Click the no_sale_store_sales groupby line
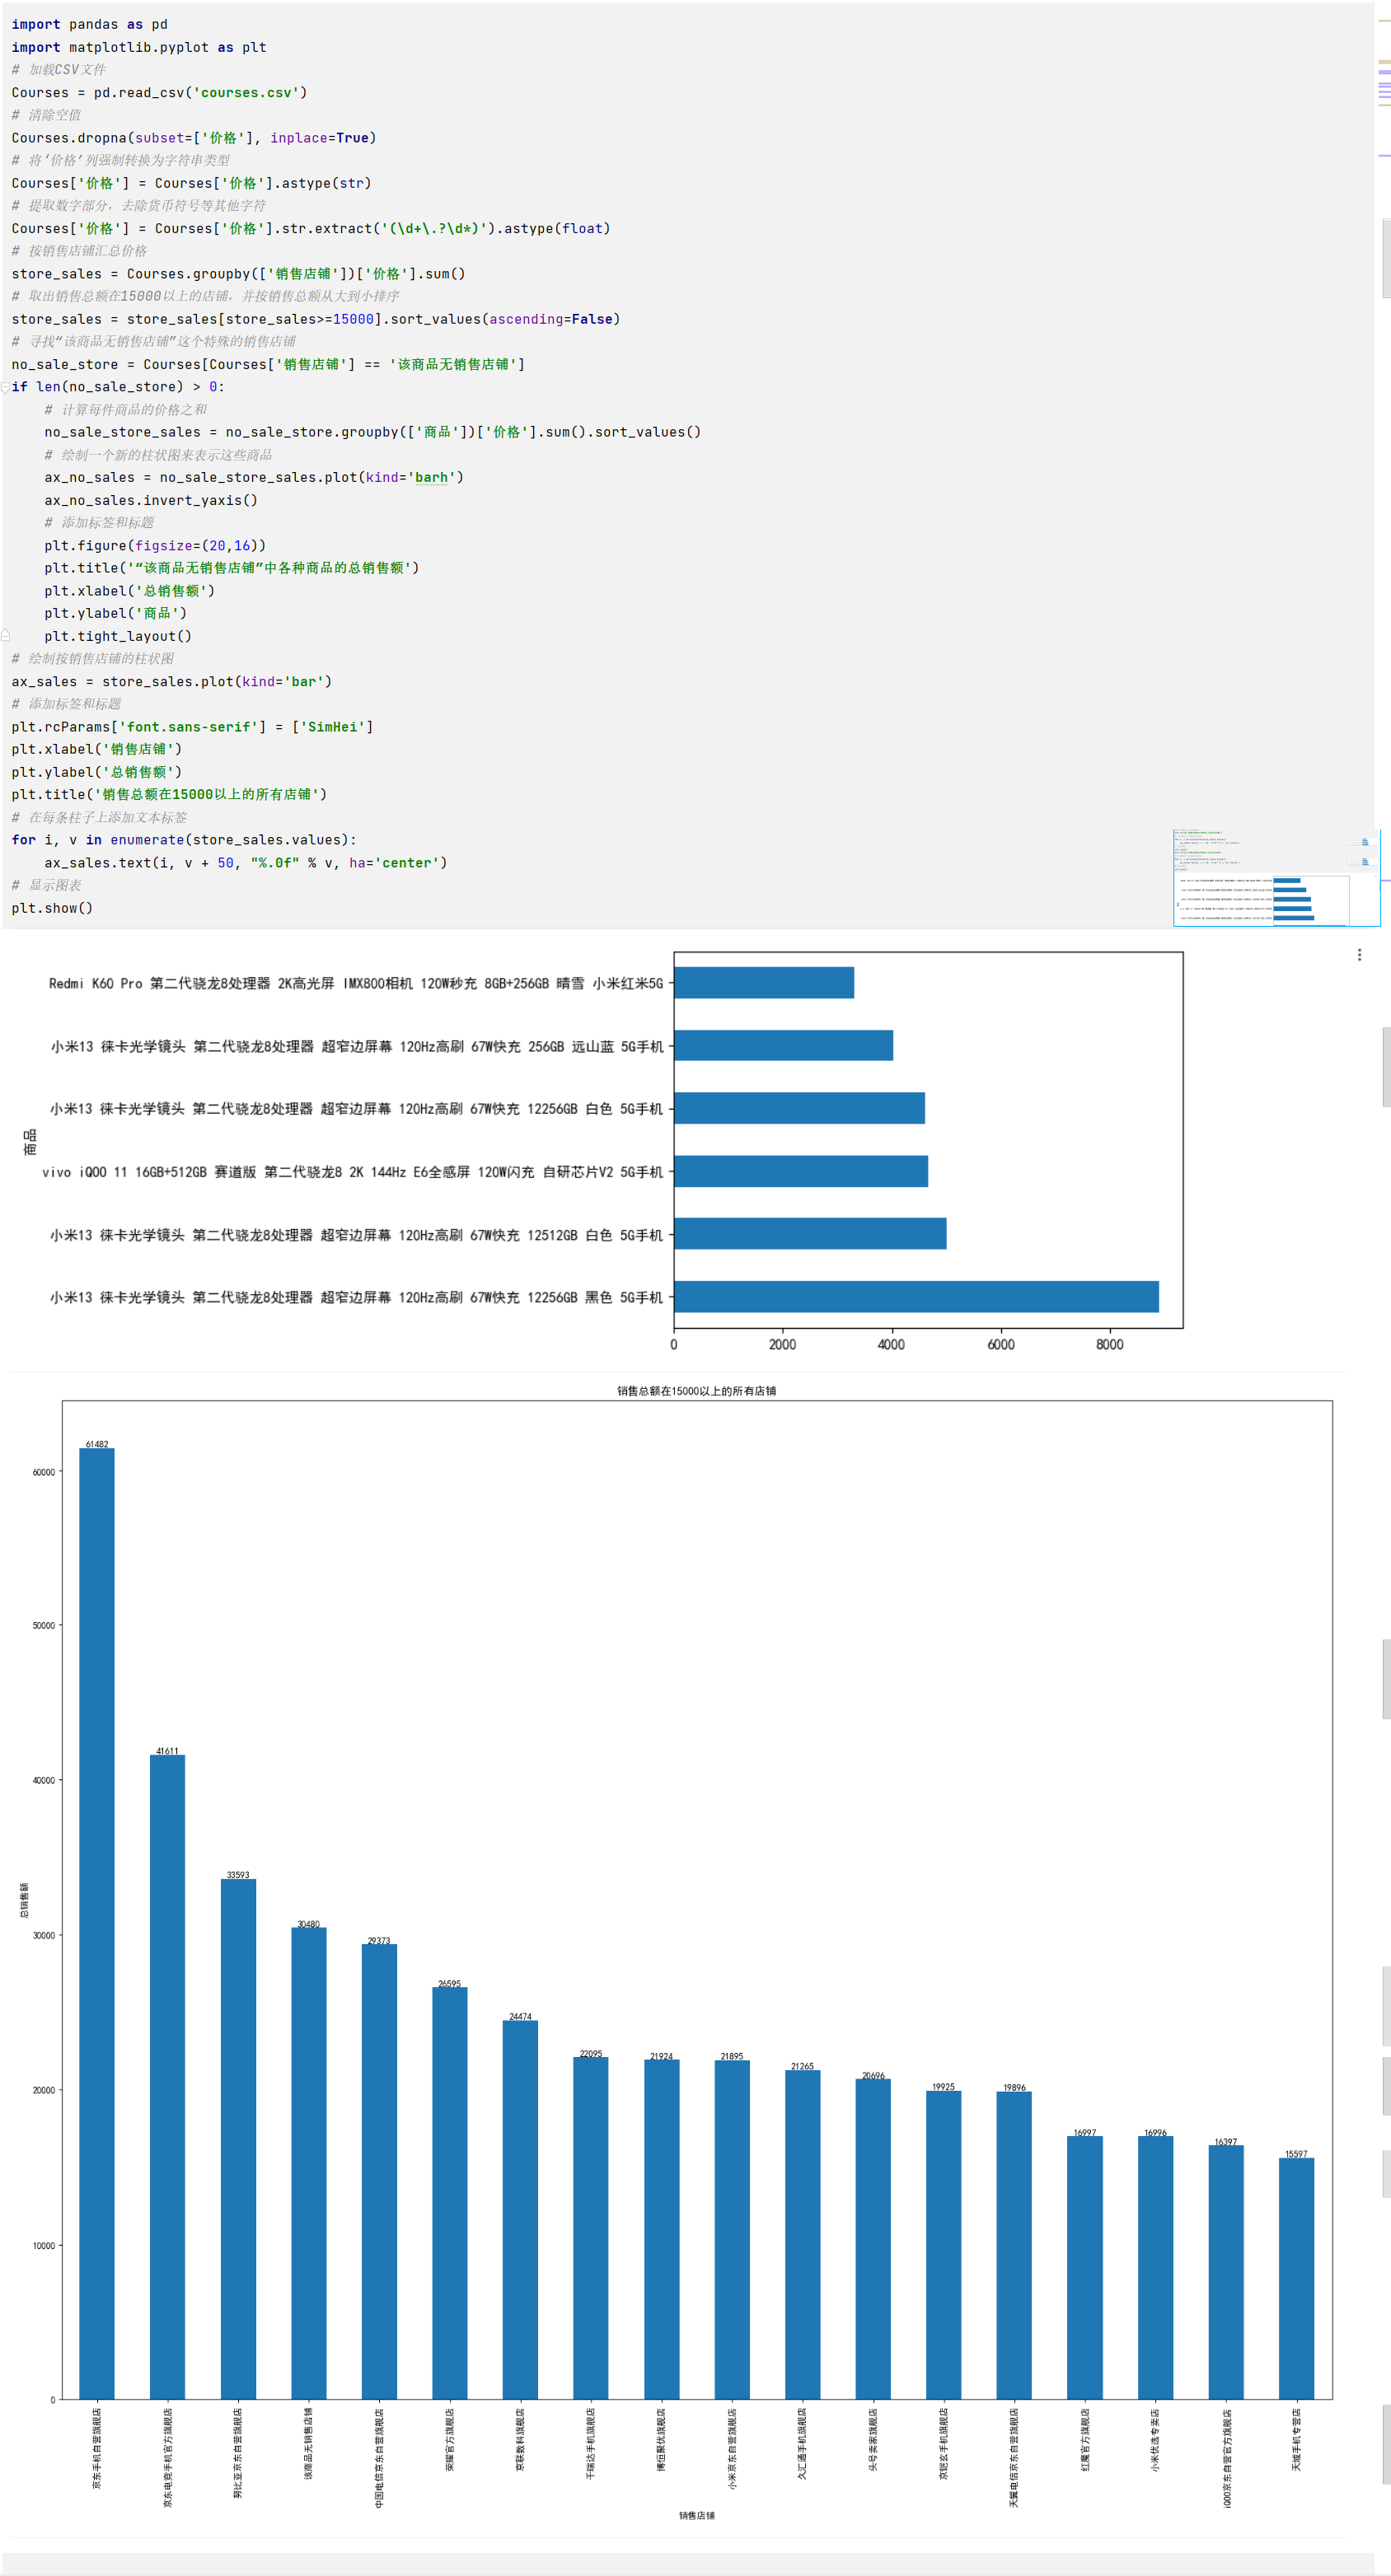 [x=373, y=432]
